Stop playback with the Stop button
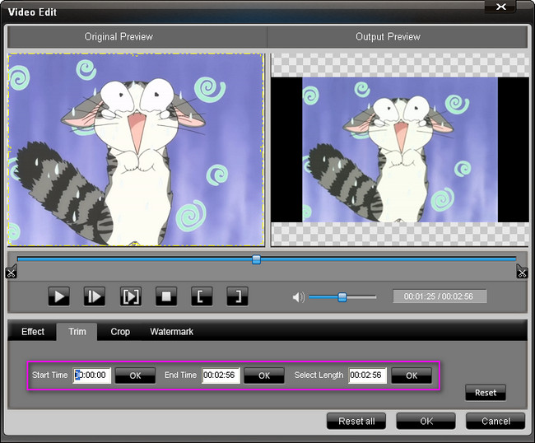 [166, 296]
